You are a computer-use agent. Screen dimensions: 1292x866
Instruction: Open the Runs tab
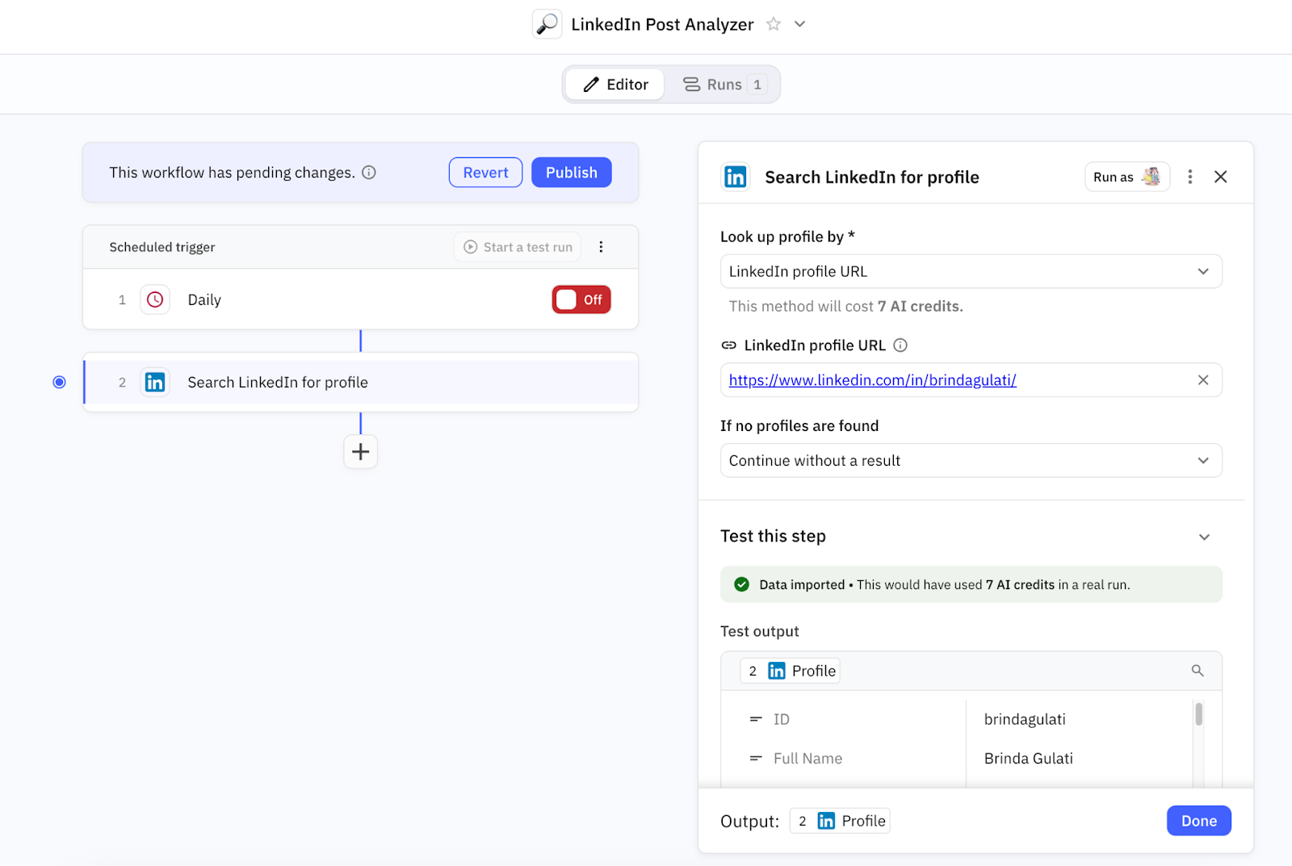(x=723, y=85)
